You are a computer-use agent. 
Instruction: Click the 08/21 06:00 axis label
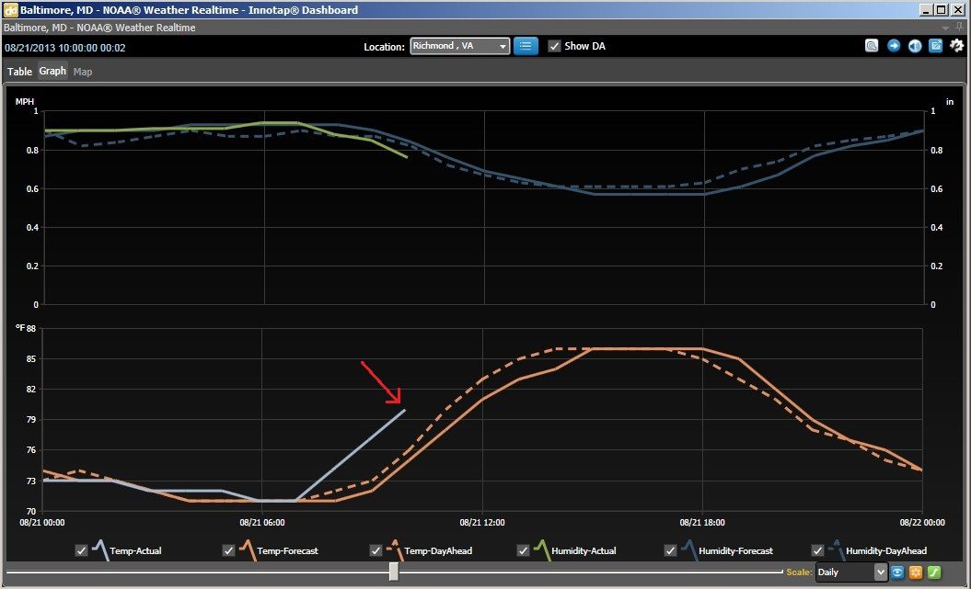[x=262, y=523]
